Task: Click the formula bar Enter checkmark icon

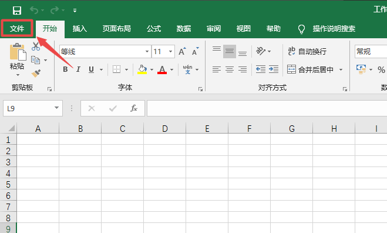Action: pyautogui.click(x=113, y=108)
